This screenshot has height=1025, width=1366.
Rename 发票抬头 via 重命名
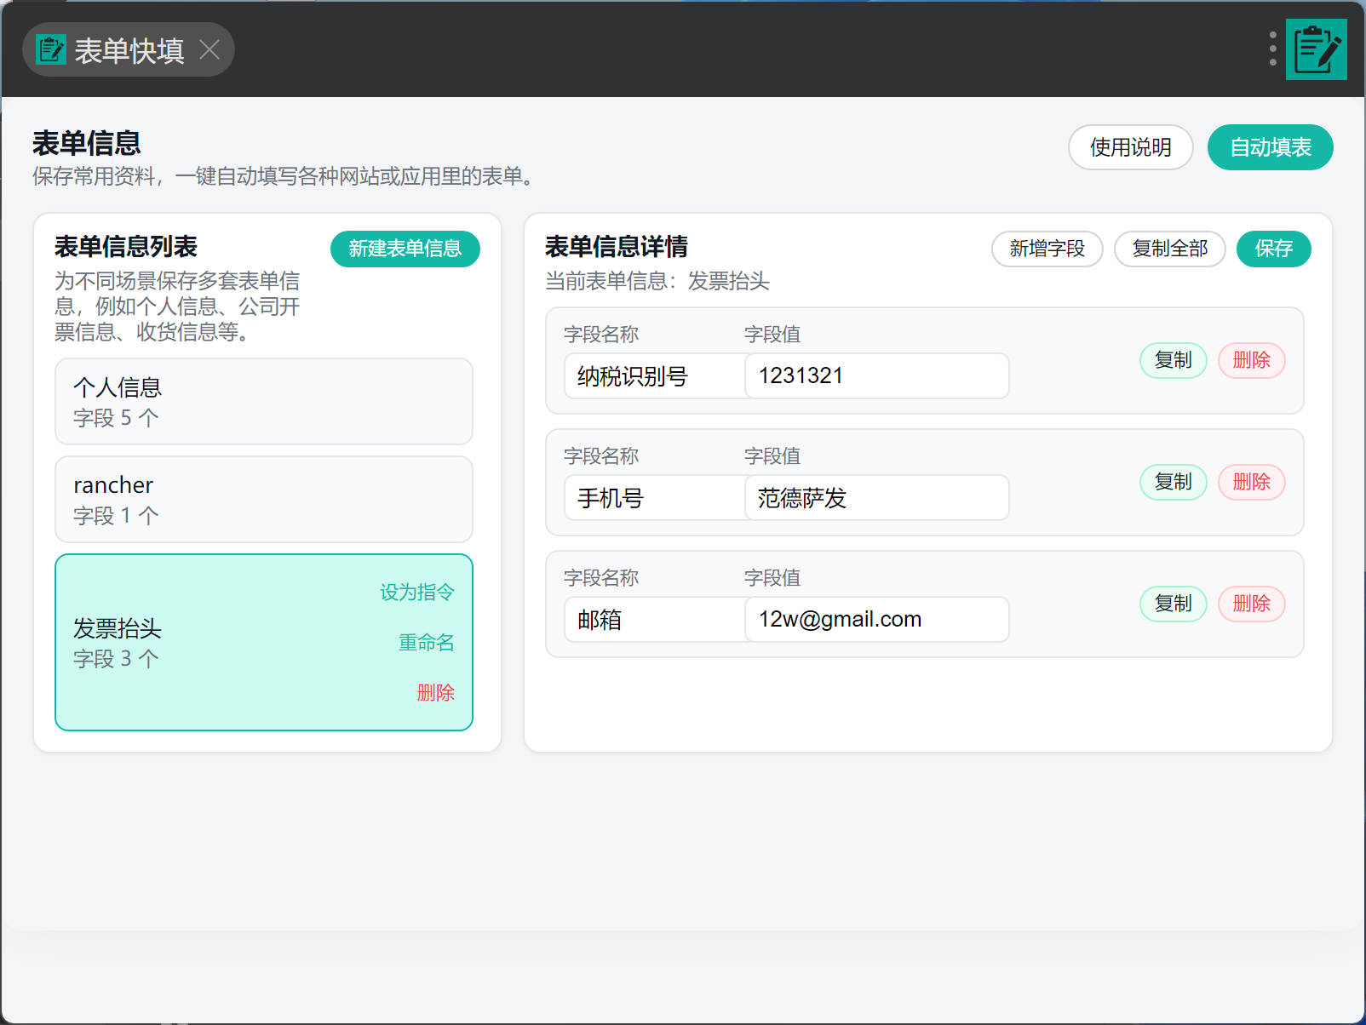[426, 643]
